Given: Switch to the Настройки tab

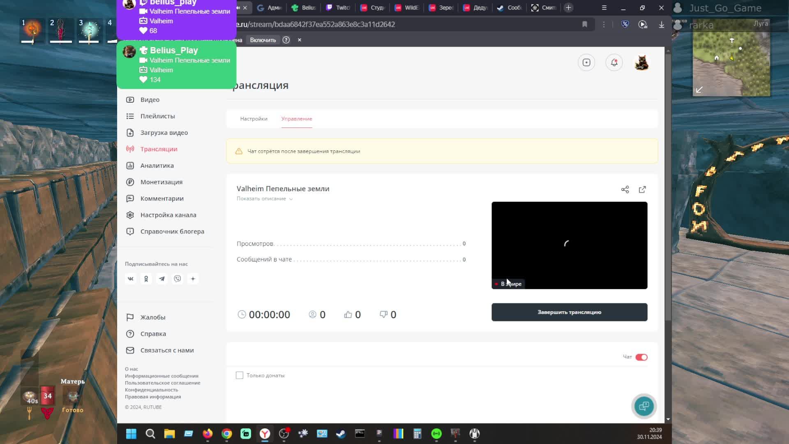Looking at the screenshot, I should pos(254,119).
